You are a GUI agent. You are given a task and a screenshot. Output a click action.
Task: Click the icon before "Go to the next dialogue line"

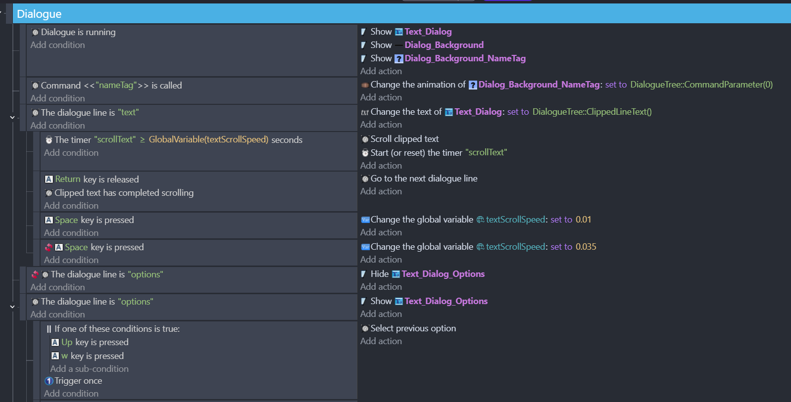pyautogui.click(x=365, y=179)
